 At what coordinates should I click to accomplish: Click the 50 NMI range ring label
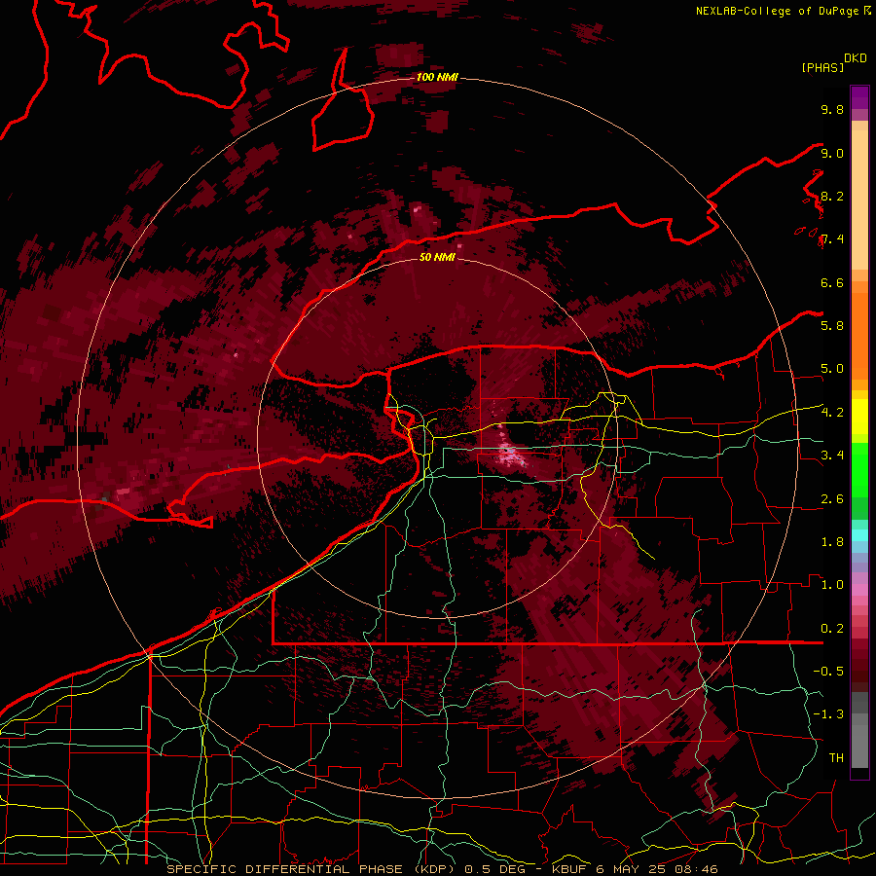pos(437,257)
